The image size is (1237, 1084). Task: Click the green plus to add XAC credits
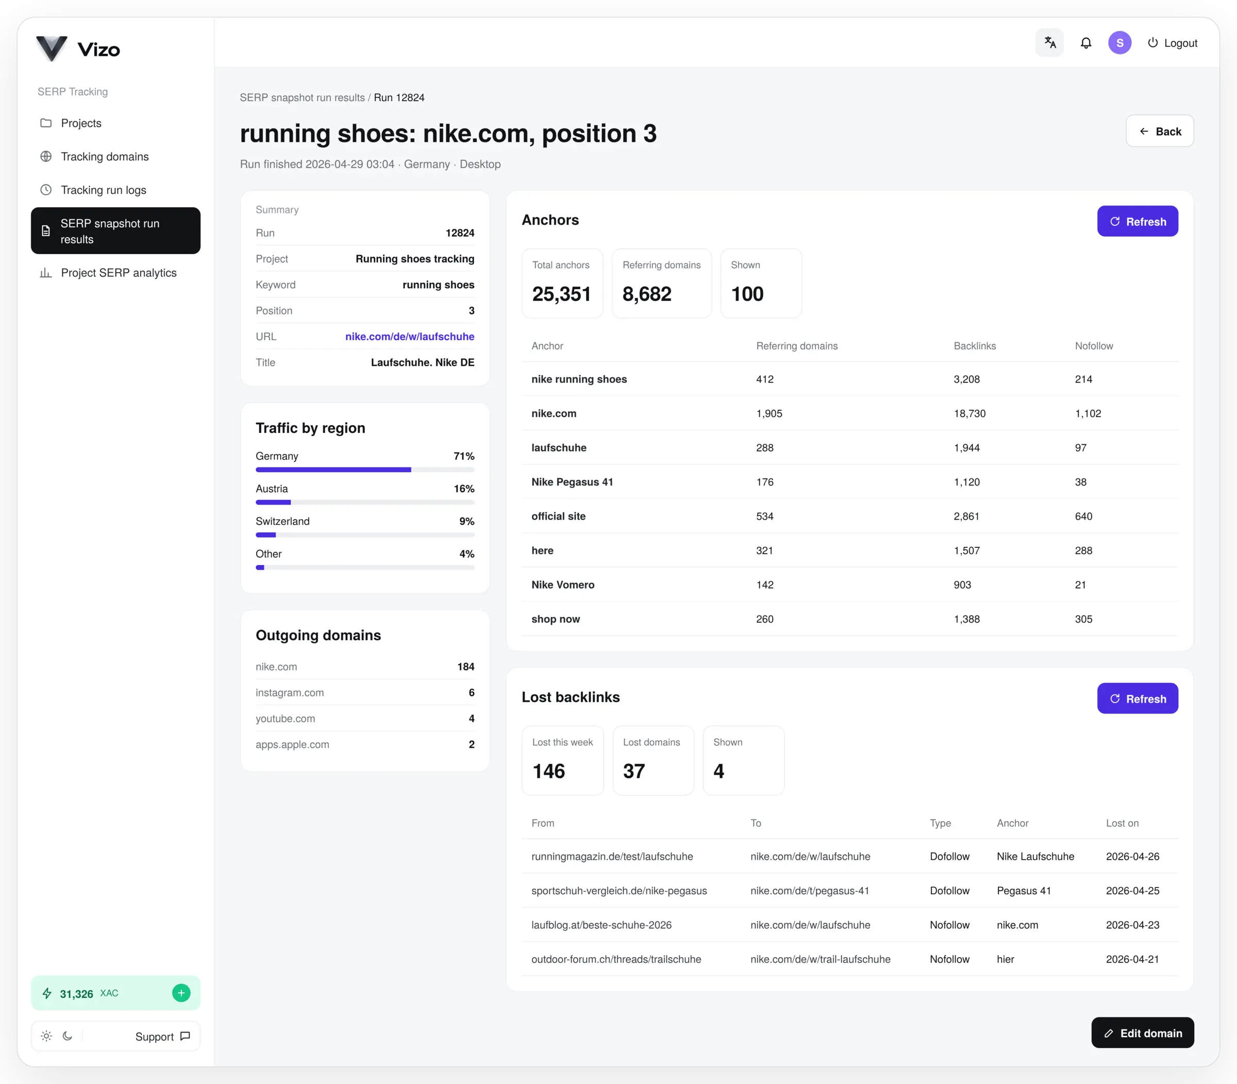[x=181, y=993]
